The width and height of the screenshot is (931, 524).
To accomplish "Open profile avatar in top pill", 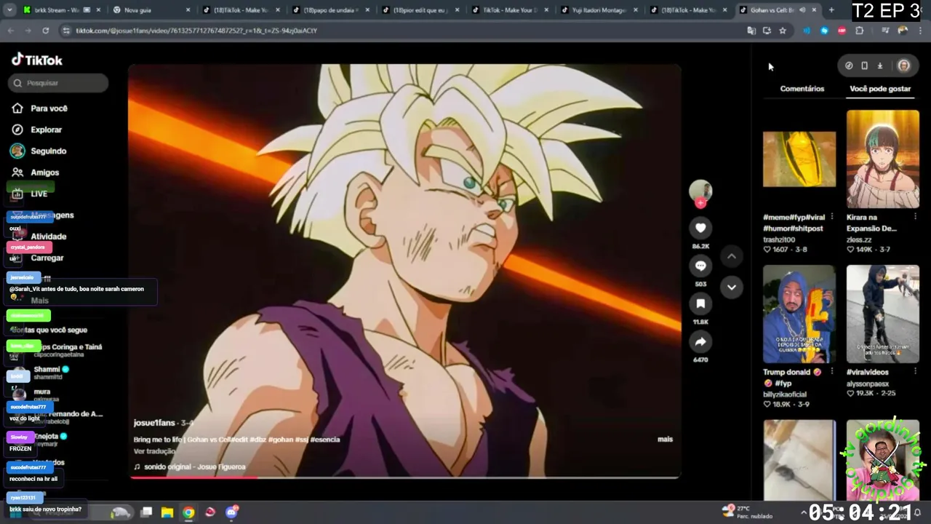I will (903, 65).
